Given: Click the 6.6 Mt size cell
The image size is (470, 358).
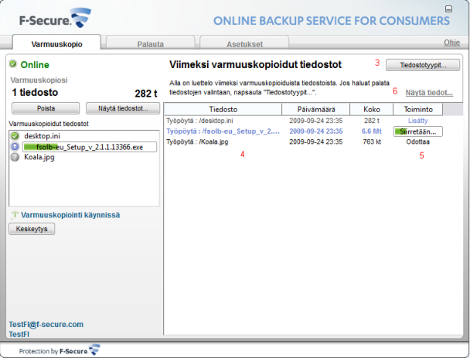Looking at the screenshot, I should click(372, 131).
